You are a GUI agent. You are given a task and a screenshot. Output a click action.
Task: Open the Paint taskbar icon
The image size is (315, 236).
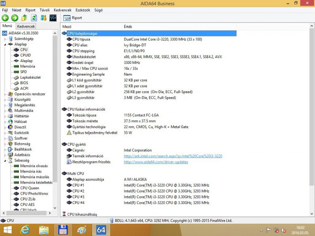82,230
